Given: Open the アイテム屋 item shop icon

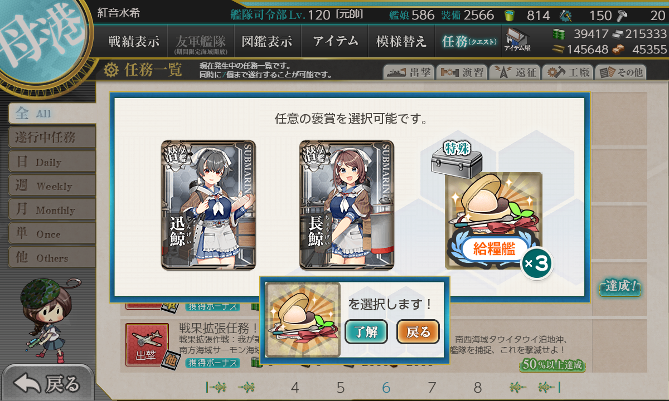Looking at the screenshot, I should pos(517,41).
